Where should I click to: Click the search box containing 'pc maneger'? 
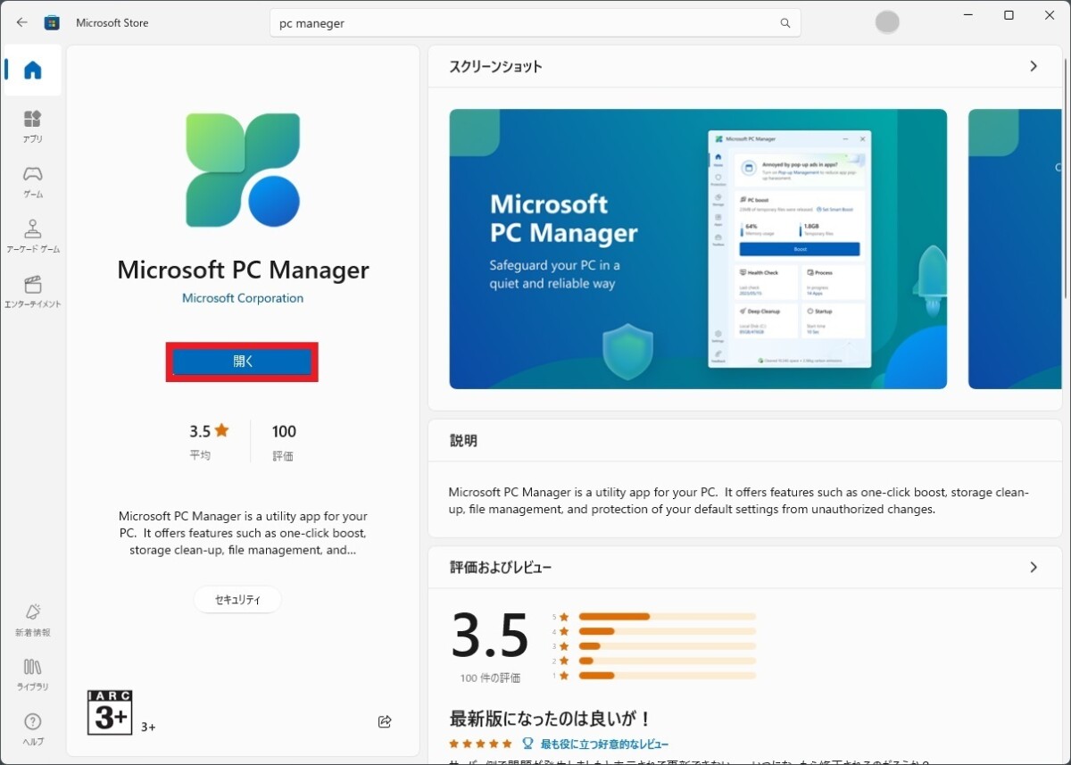(x=535, y=23)
